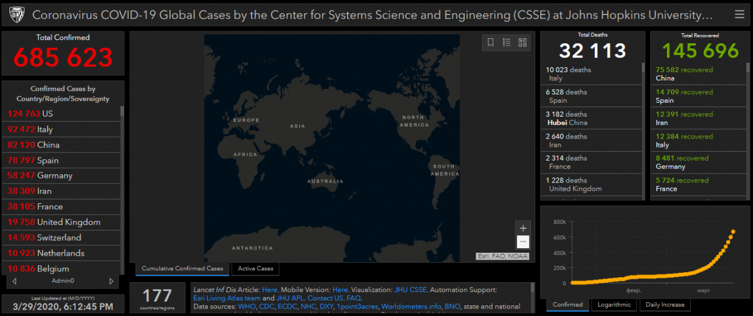
Task: Click the 2 640 deaths Iran entry
Action: pos(590,140)
